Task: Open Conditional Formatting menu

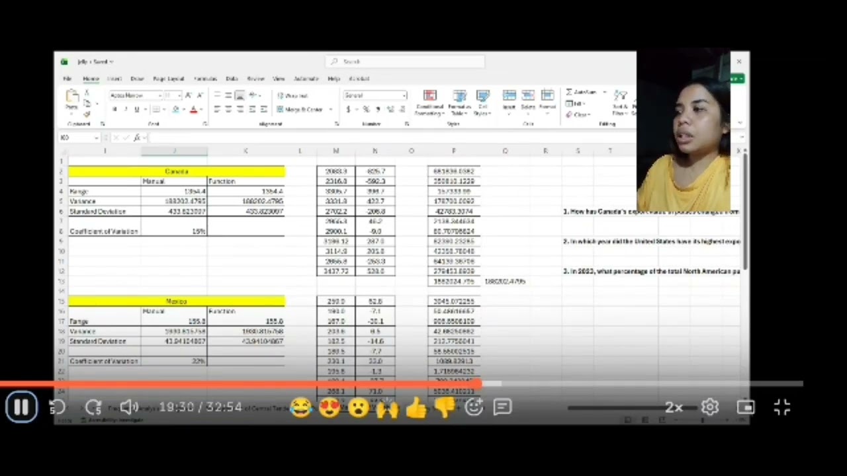Action: (x=429, y=103)
